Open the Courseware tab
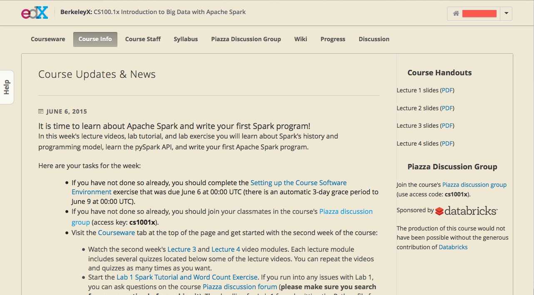The image size is (534, 295). pos(48,39)
